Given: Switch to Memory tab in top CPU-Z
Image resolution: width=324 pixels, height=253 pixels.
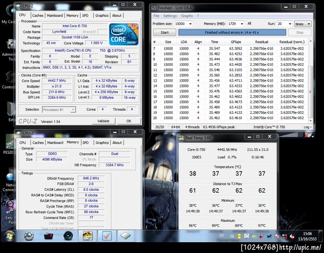Looking at the screenshot, I should pyautogui.click(x=72, y=16).
